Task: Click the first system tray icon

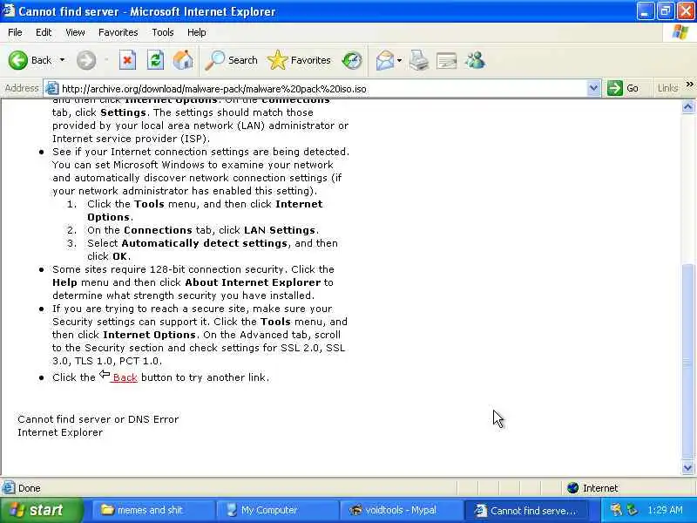Action: pos(616,510)
